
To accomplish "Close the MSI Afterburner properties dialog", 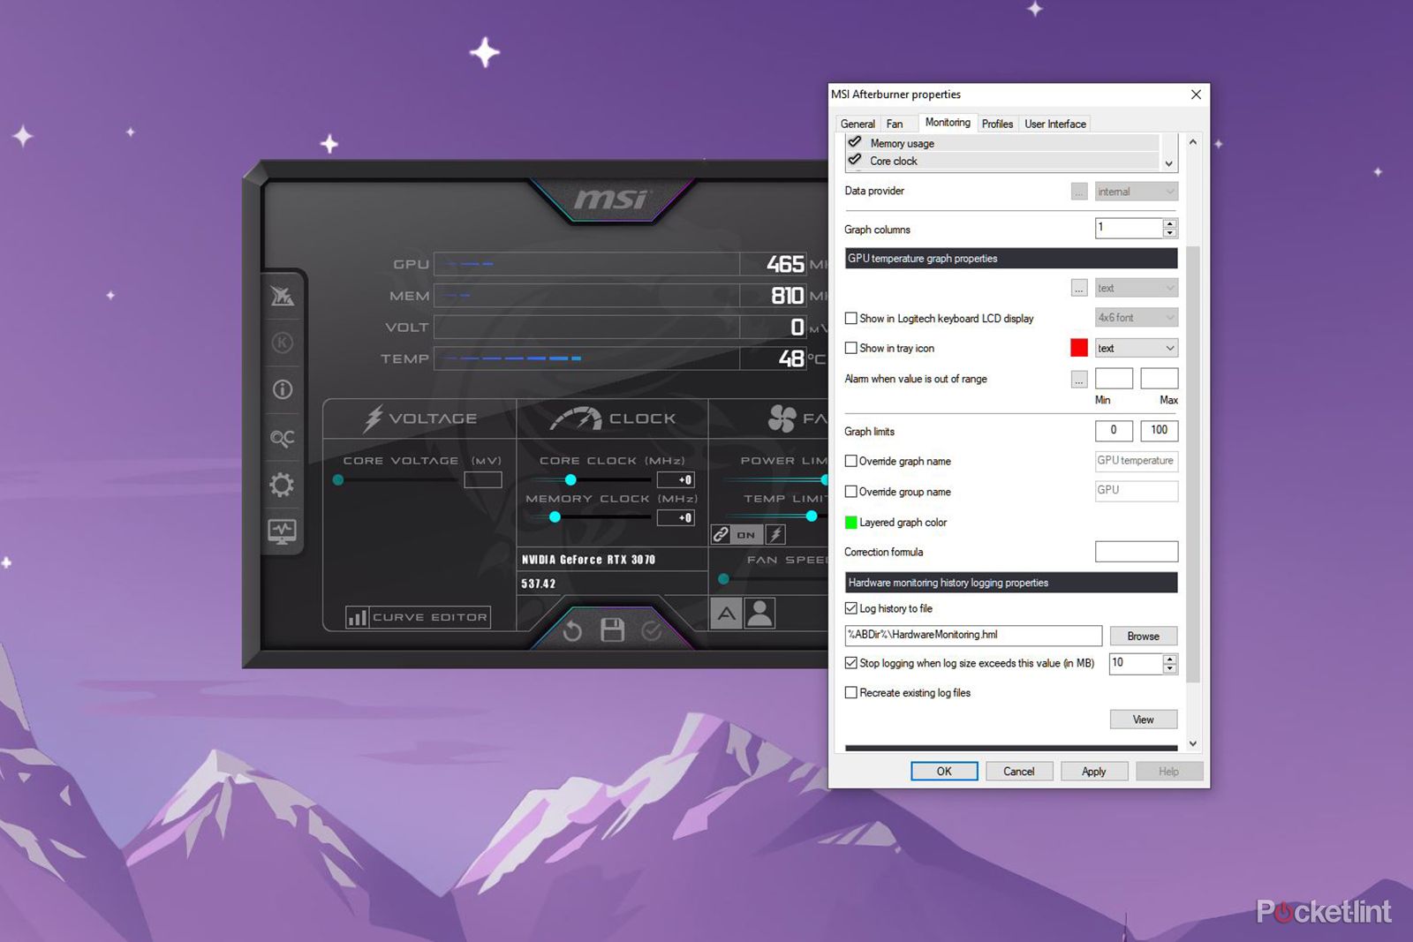I will pos(1196,94).
